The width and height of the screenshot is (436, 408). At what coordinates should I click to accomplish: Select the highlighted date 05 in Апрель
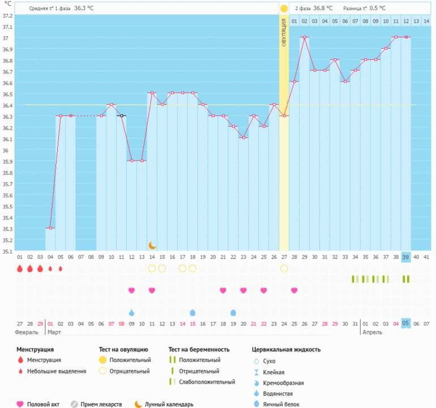pyautogui.click(x=405, y=324)
